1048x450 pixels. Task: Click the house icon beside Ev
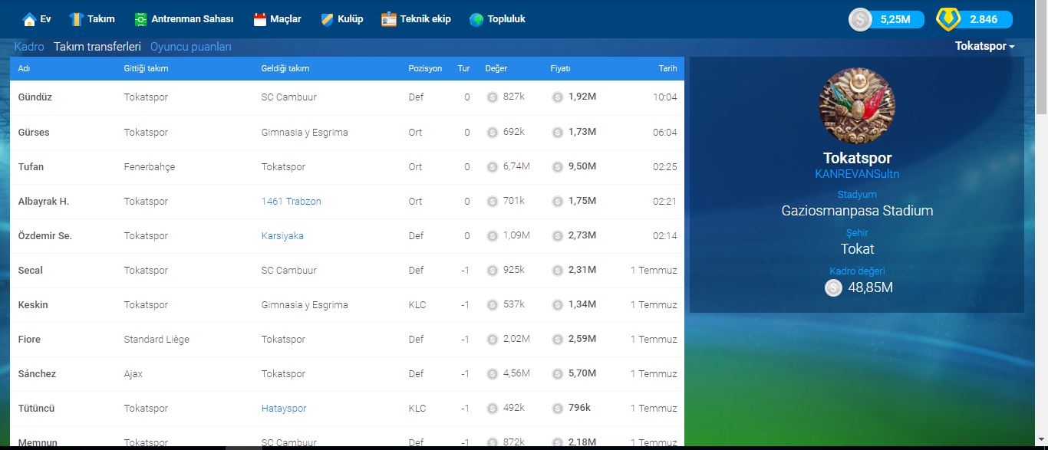(x=29, y=19)
